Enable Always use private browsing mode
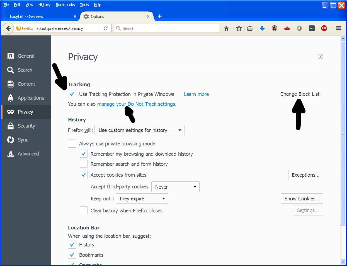 click(72, 143)
